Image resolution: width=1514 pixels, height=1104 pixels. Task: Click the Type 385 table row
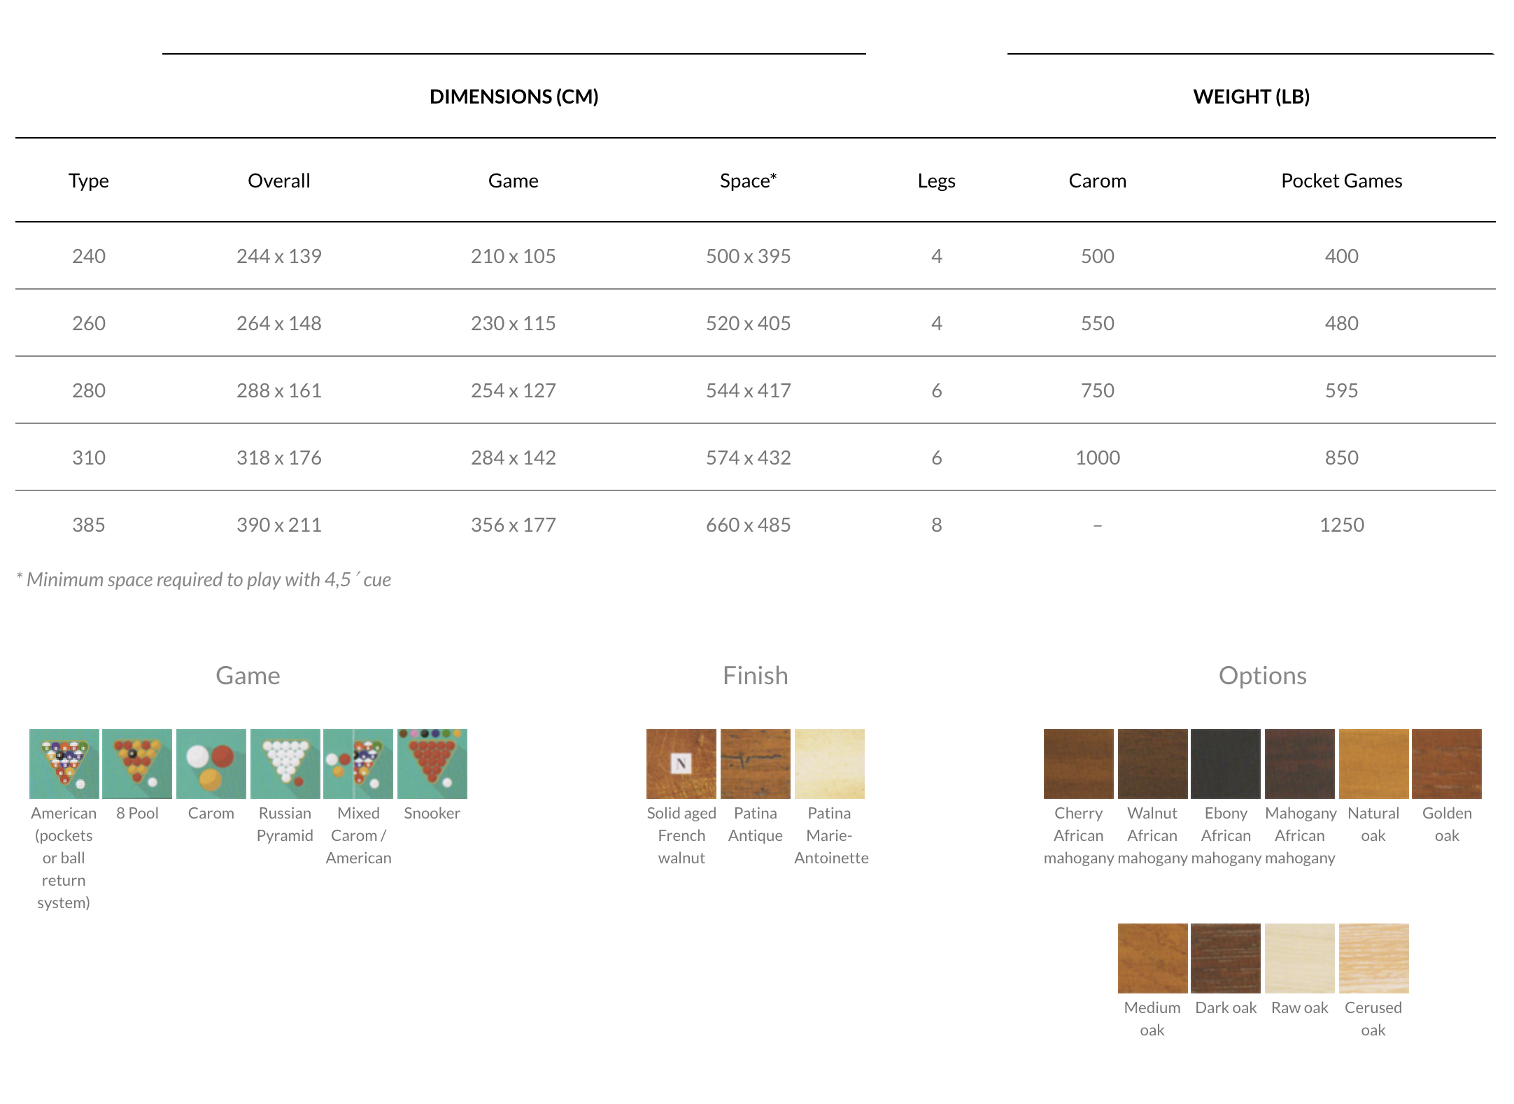click(x=89, y=525)
